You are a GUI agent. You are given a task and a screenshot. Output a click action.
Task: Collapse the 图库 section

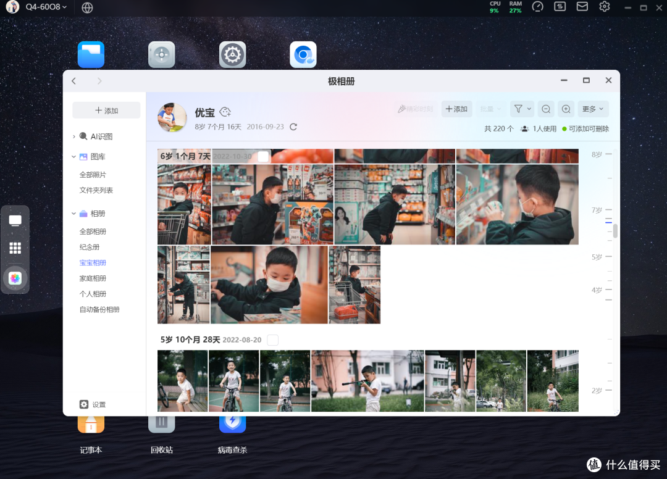click(x=74, y=156)
